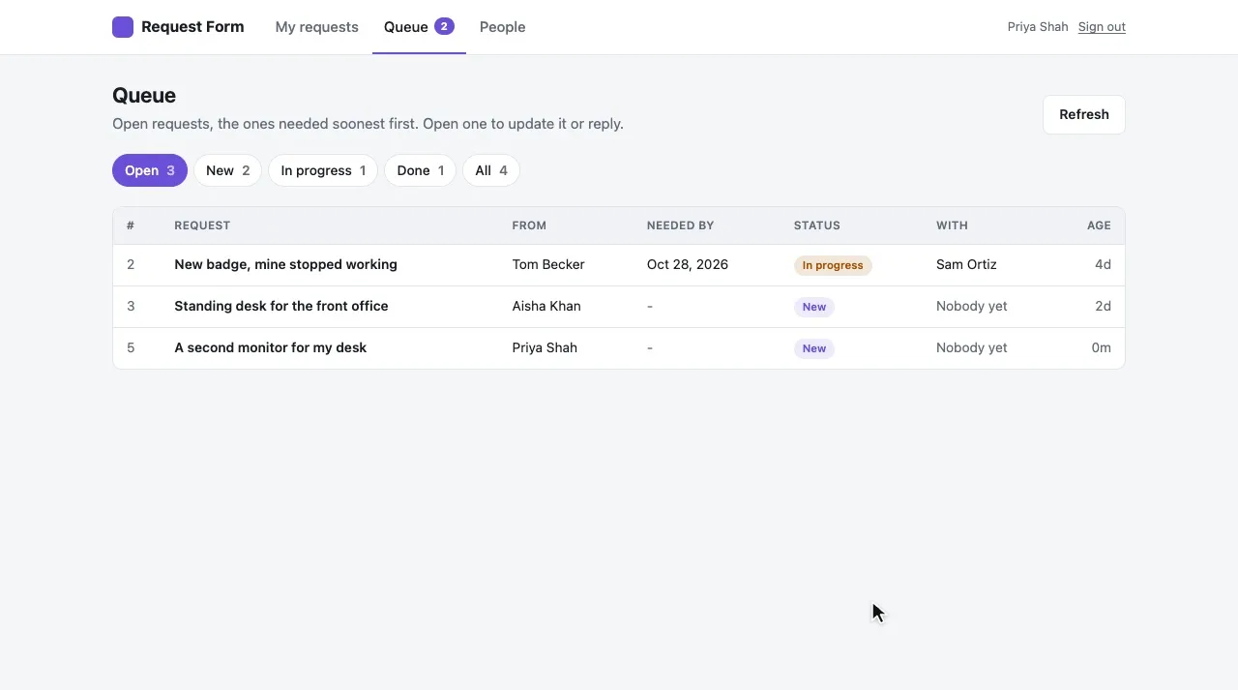Click Priya Shah in the table row
This screenshot has height=690, width=1238.
click(545, 347)
